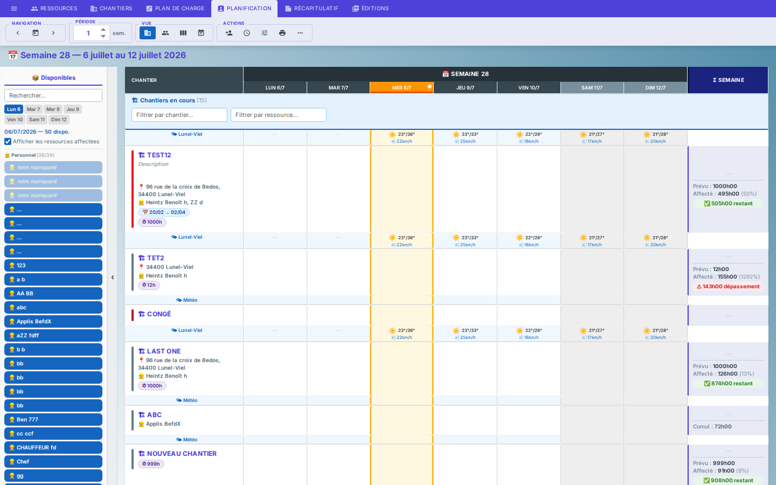
Task: Switch to the Récapitulatif tab
Action: pos(311,9)
